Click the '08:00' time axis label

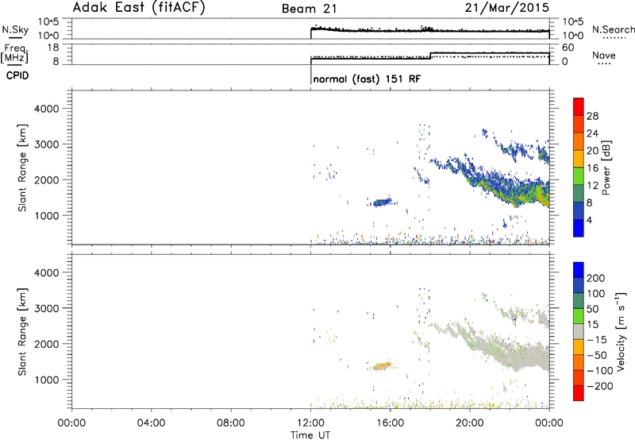point(231,423)
